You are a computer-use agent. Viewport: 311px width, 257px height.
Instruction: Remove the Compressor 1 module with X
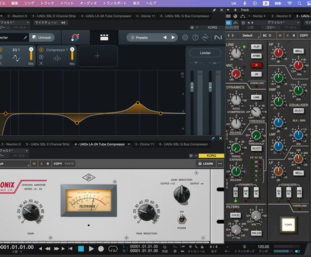[41, 64]
